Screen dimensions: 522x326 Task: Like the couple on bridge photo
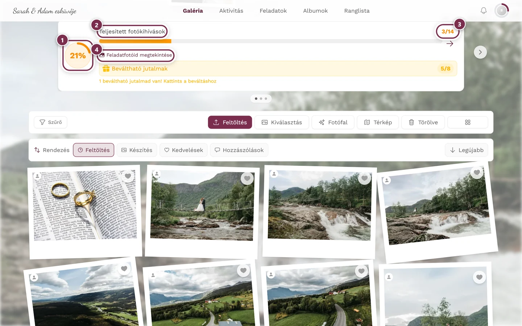247,178
